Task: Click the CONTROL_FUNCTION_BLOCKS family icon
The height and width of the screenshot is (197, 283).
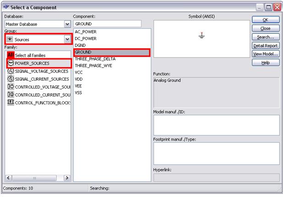Action: pyautogui.click(x=11, y=102)
